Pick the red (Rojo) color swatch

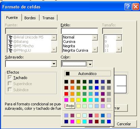66,94
